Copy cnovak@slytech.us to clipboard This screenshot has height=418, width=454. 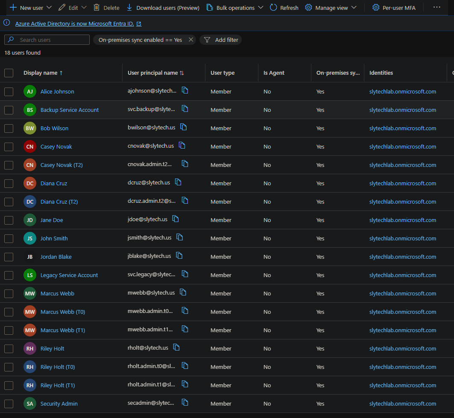[x=182, y=145]
